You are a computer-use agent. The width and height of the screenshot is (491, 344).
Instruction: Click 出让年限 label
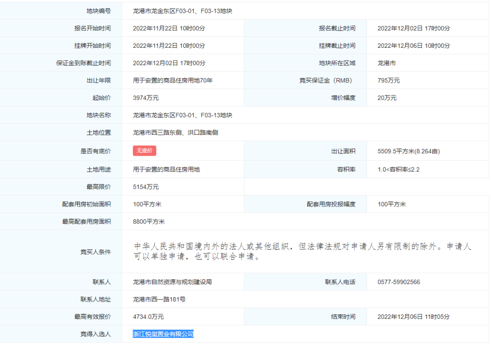[x=99, y=81]
